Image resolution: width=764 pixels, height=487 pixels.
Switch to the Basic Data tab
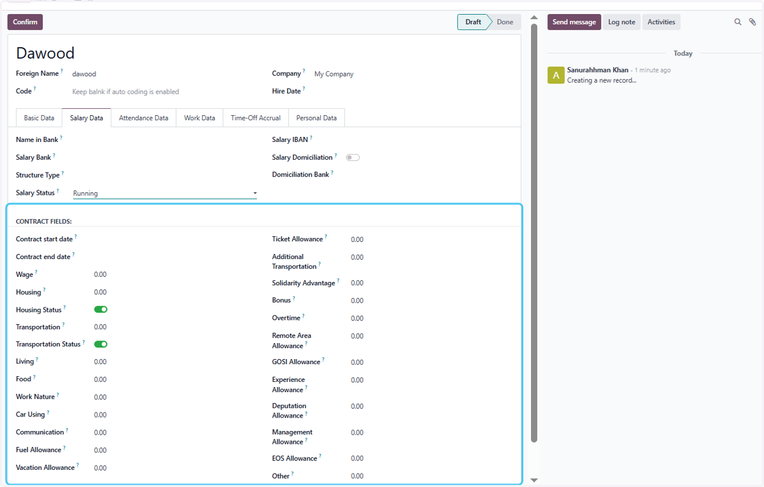pyautogui.click(x=39, y=118)
